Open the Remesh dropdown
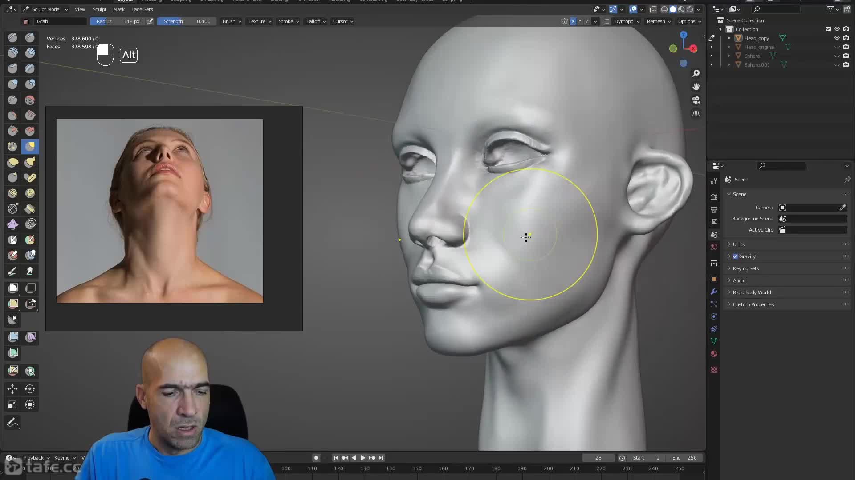Viewport: 855px width, 480px height. point(659,21)
